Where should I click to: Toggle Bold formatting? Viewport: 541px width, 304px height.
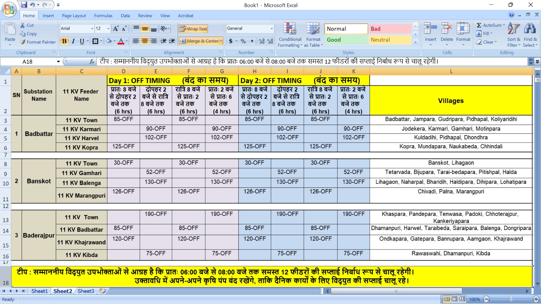pyautogui.click(x=64, y=41)
